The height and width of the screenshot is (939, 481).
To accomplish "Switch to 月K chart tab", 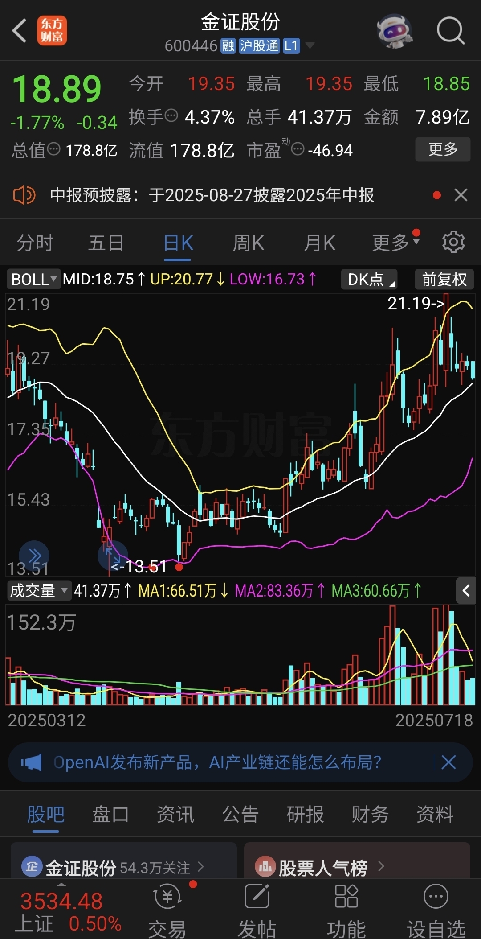I will [319, 243].
